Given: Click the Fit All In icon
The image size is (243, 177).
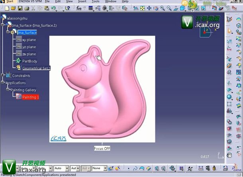Looking at the screenshot, I should tap(143, 8).
